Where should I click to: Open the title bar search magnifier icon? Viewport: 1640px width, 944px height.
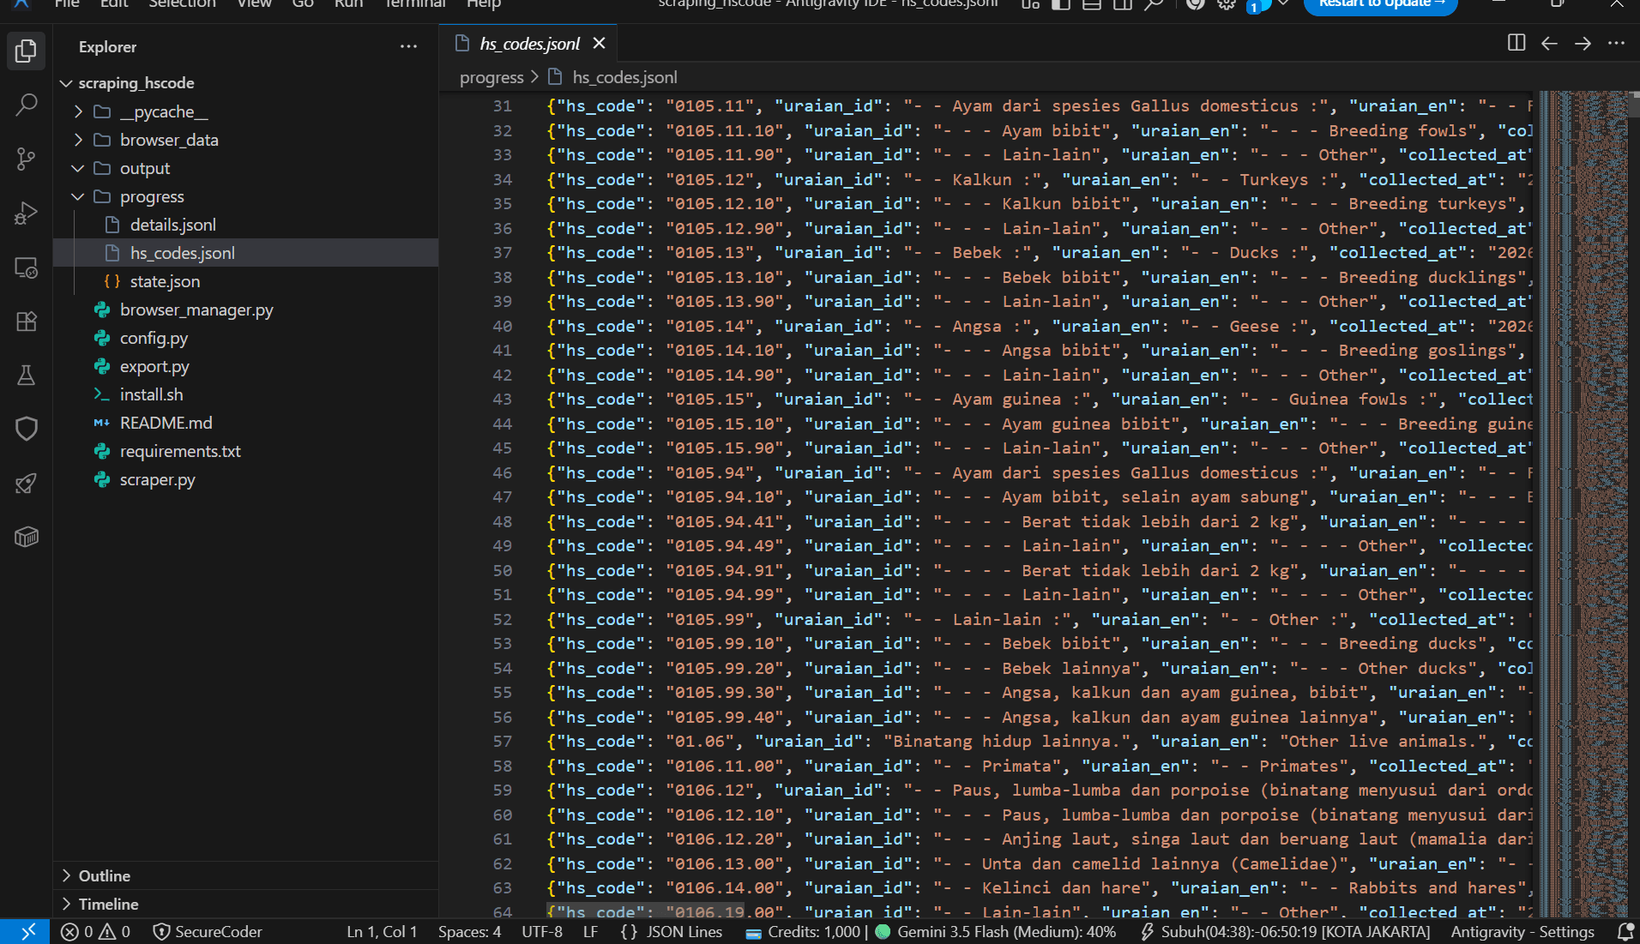click(x=1155, y=4)
